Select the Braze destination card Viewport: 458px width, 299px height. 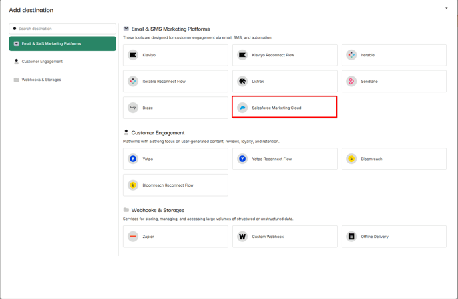point(176,108)
